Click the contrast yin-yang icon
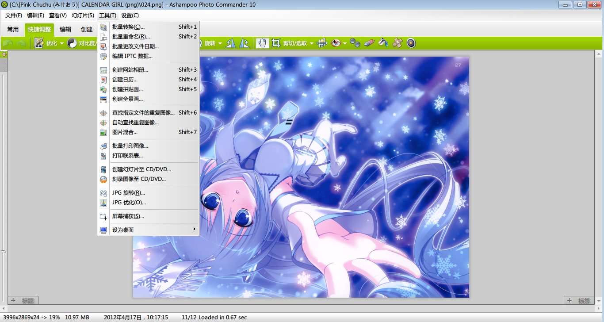This screenshot has height=322, width=604. pos(72,43)
